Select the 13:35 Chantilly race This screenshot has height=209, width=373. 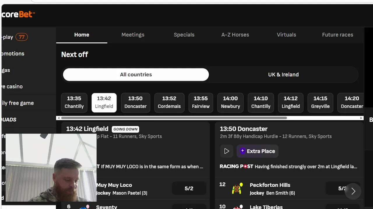coord(74,102)
